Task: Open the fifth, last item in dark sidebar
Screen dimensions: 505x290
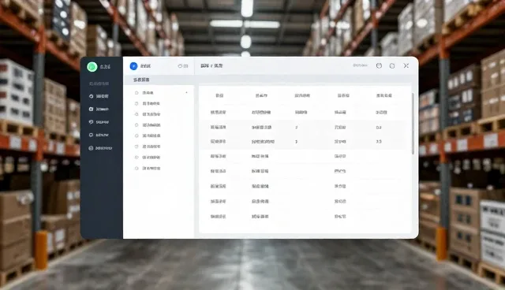Action: 100,148
